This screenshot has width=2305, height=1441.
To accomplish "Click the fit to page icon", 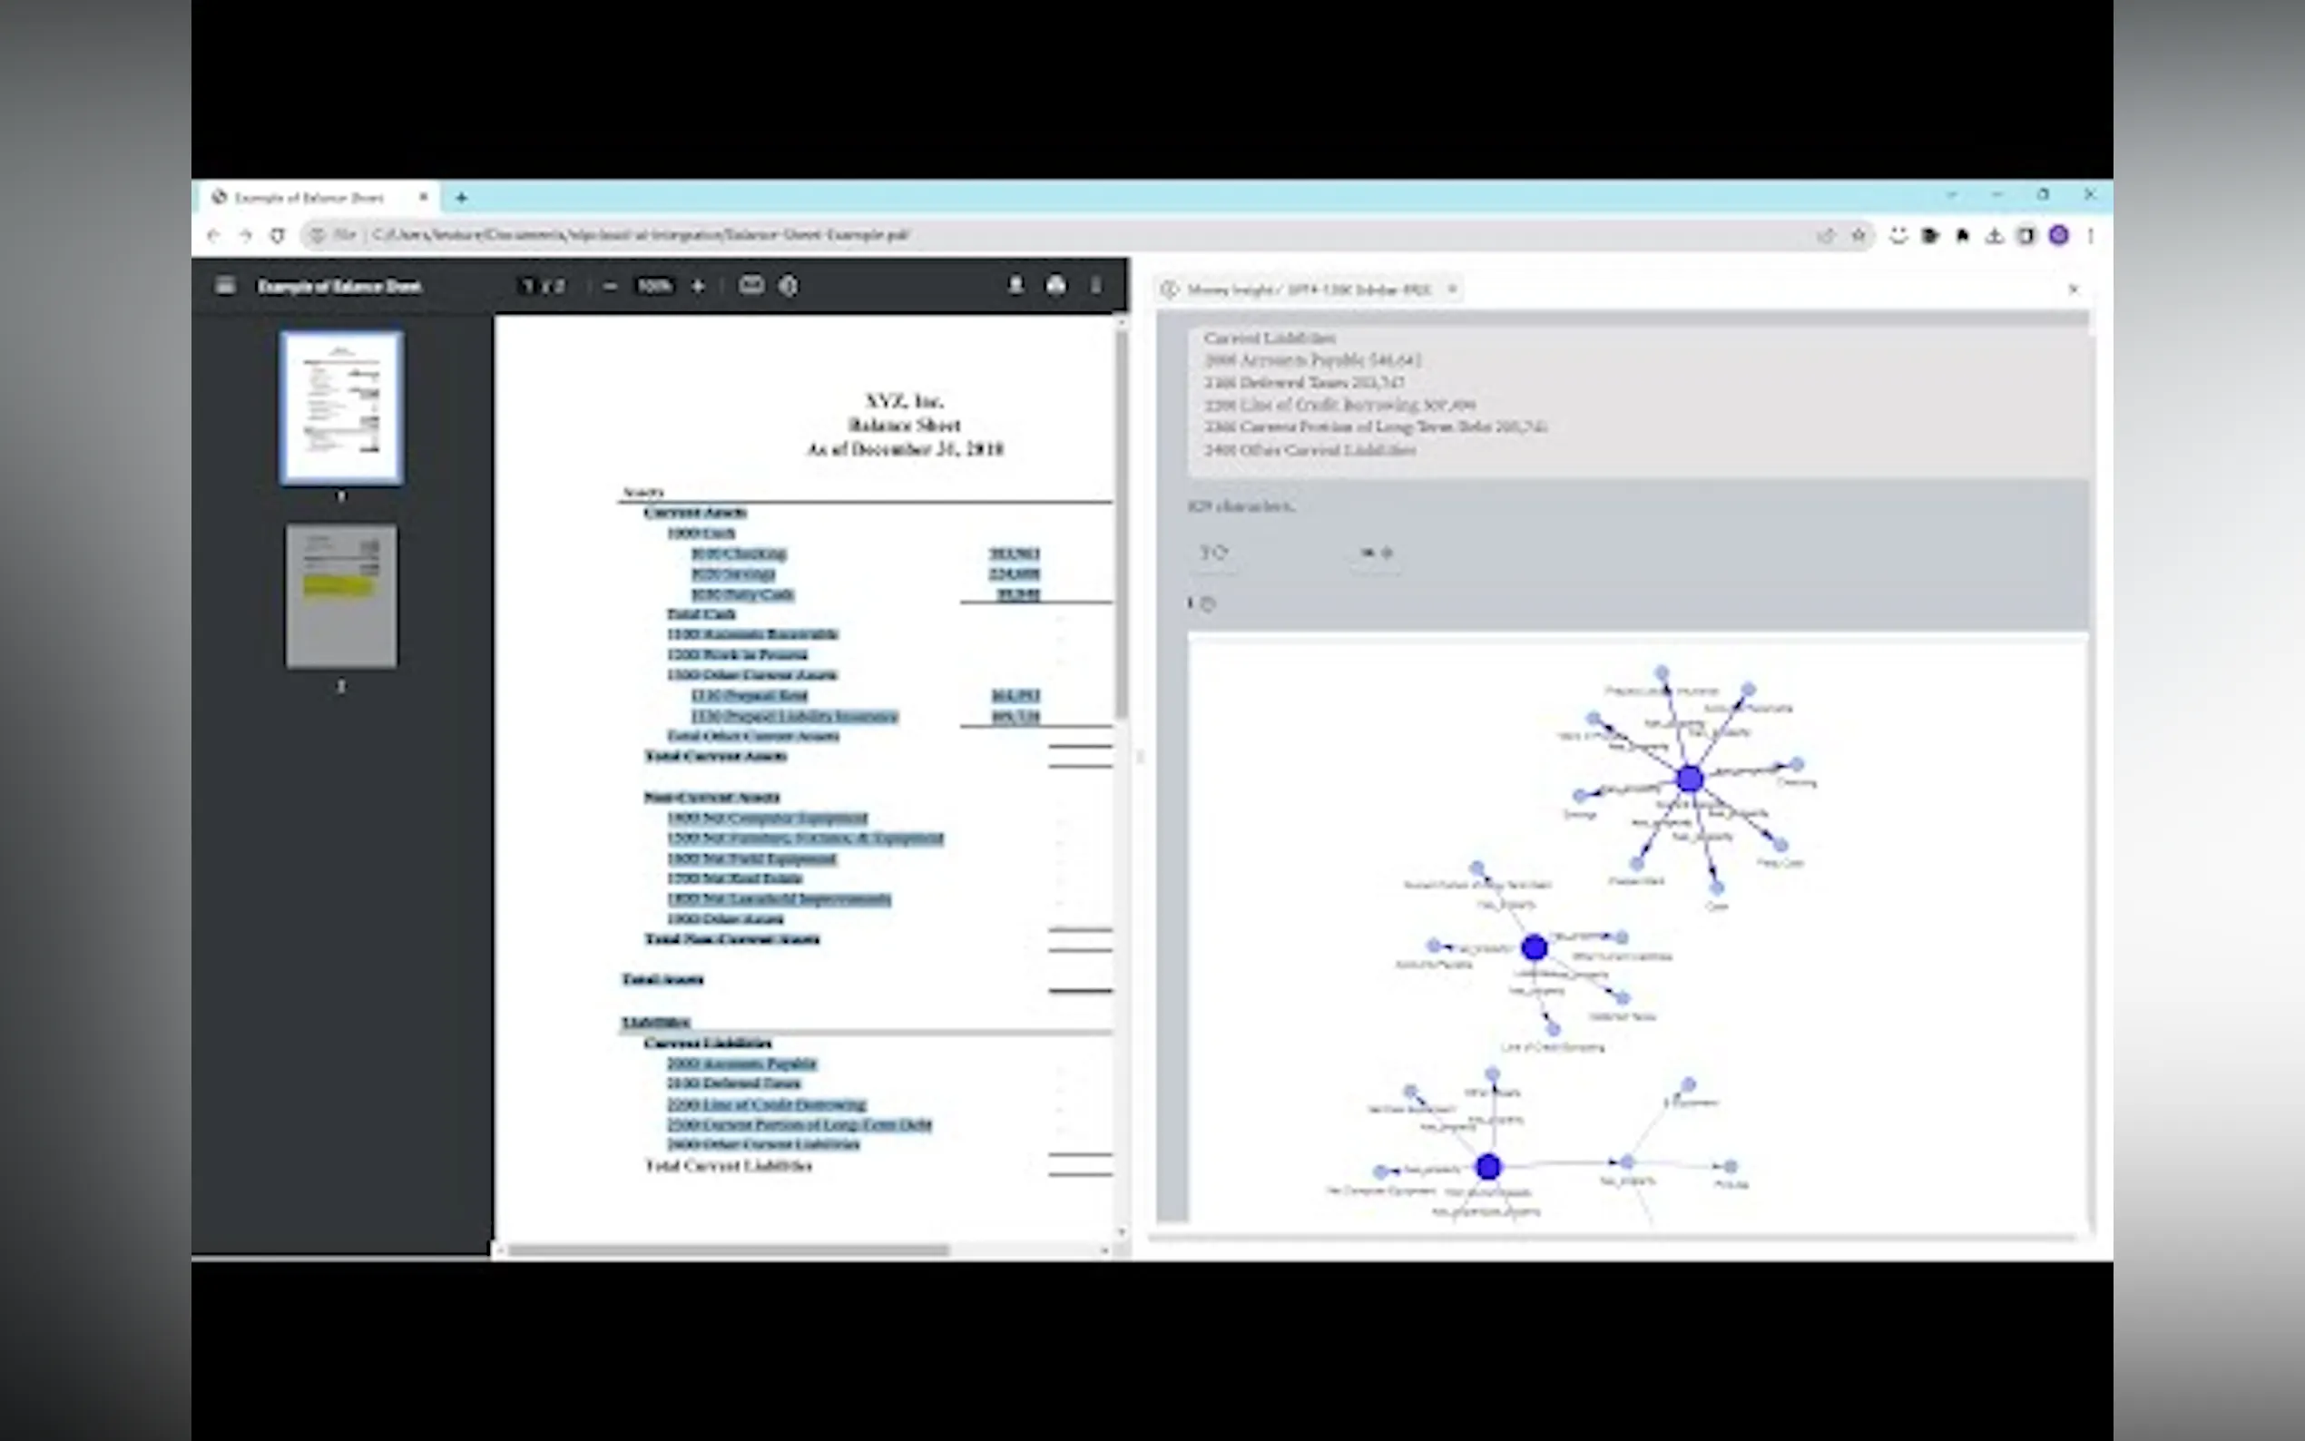I will tap(750, 285).
